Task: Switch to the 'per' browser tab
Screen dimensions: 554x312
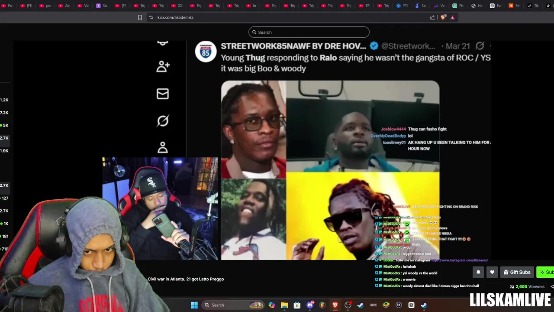Action: [45, 6]
